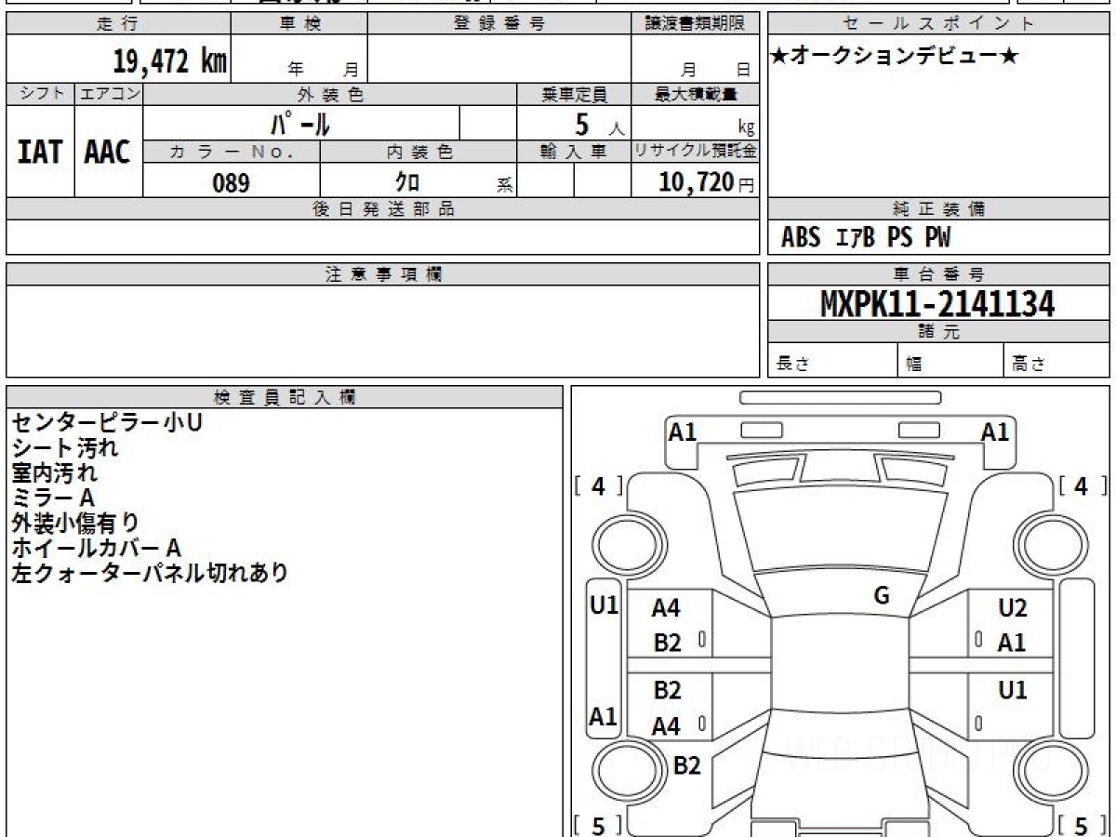Click the パール exterior color value
This screenshot has width=1116, height=837.
300,123
